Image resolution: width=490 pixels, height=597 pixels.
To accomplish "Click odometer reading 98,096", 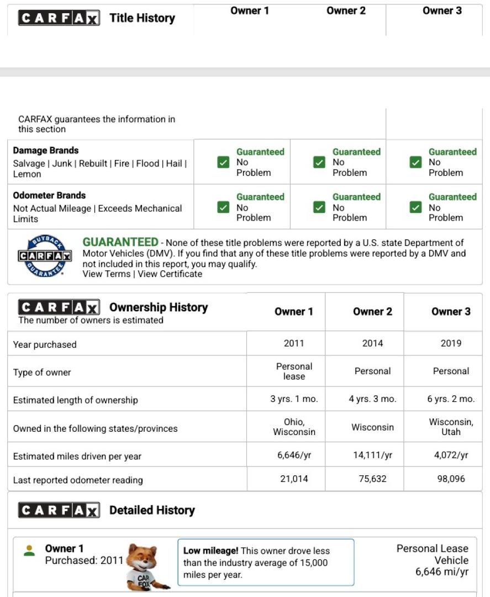I will click(451, 479).
